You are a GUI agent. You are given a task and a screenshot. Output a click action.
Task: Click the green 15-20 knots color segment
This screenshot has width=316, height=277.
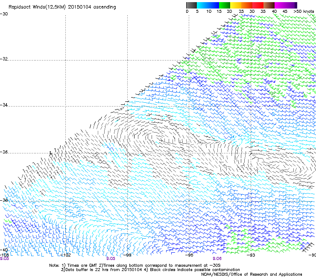(225, 5)
